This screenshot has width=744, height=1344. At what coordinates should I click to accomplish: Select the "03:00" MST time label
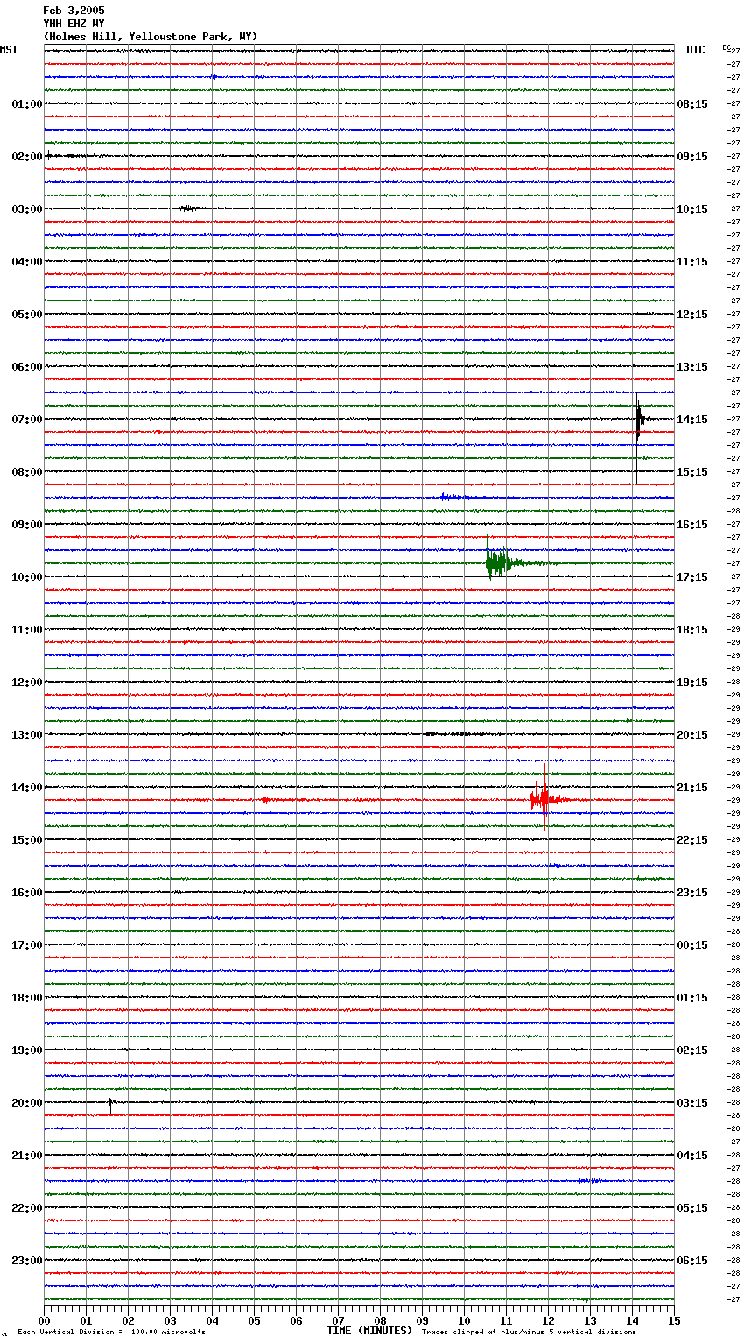pos(26,209)
